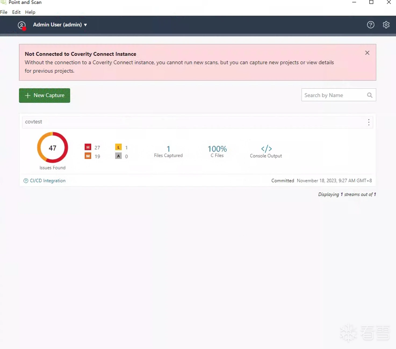This screenshot has height=349, width=396.
Task: Open the CI/CD Integration link
Action: (48, 181)
